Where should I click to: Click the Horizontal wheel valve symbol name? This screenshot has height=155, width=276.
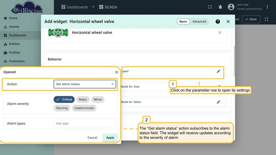[92, 32]
